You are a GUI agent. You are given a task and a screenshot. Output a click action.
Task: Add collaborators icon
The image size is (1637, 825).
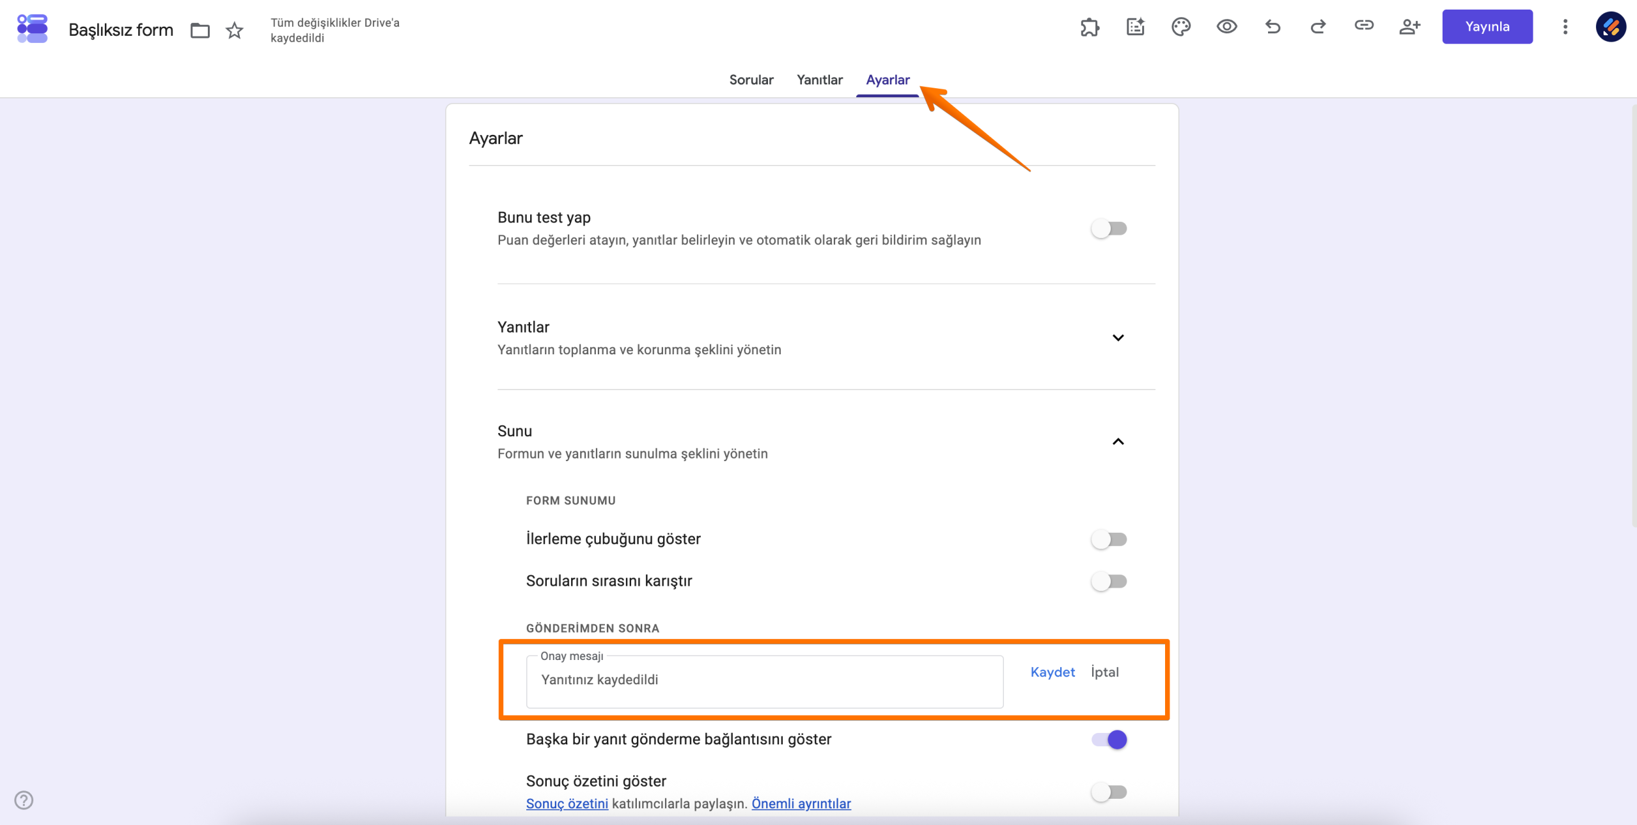pyautogui.click(x=1409, y=27)
